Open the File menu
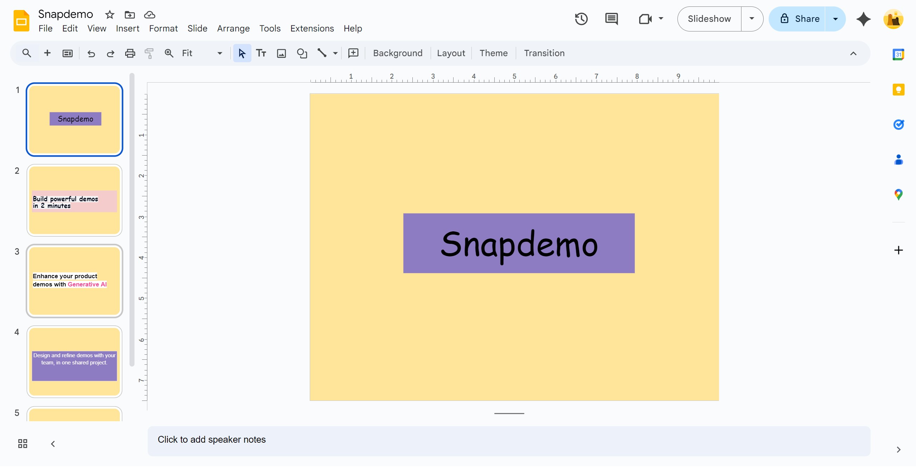This screenshot has height=467, width=916. (x=45, y=29)
